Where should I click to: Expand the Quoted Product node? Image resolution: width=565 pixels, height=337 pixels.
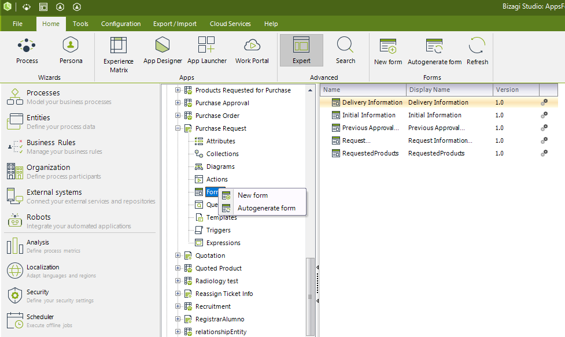tap(178, 268)
